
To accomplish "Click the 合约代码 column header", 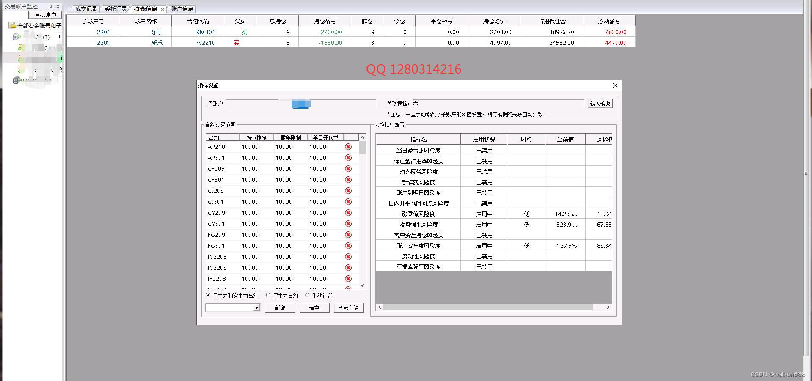I will (x=198, y=21).
